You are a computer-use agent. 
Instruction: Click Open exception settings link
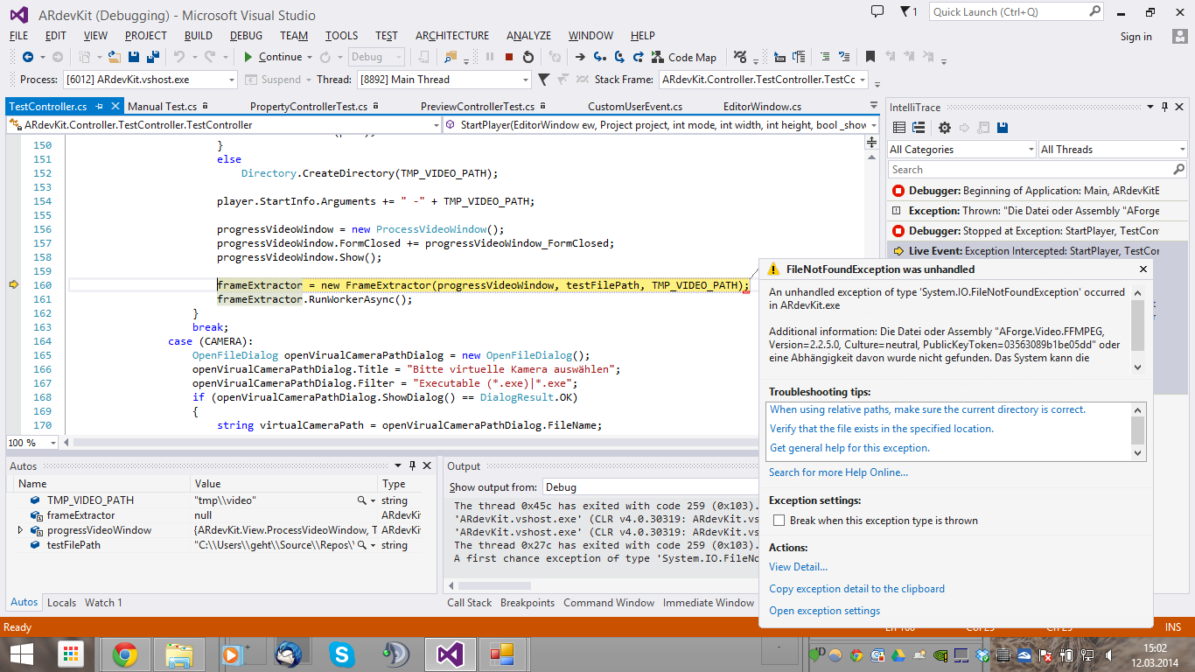pos(824,611)
